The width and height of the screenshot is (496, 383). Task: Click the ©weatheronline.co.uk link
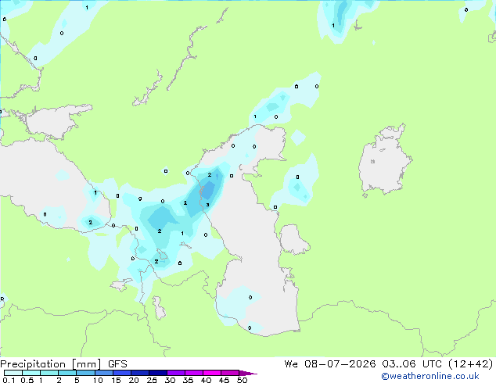(x=430, y=376)
